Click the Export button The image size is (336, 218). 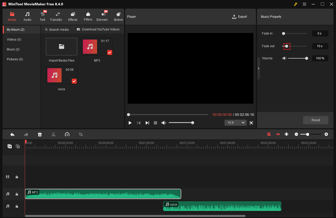click(x=239, y=17)
